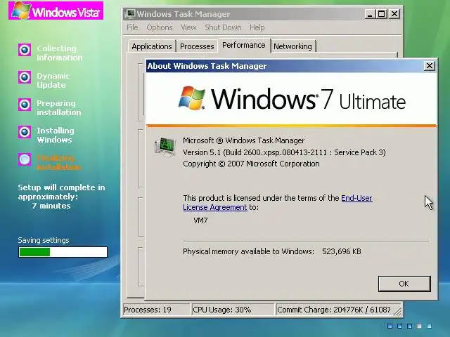Click the Commit Charge status text
This screenshot has width=450, height=337.
pos(334,310)
